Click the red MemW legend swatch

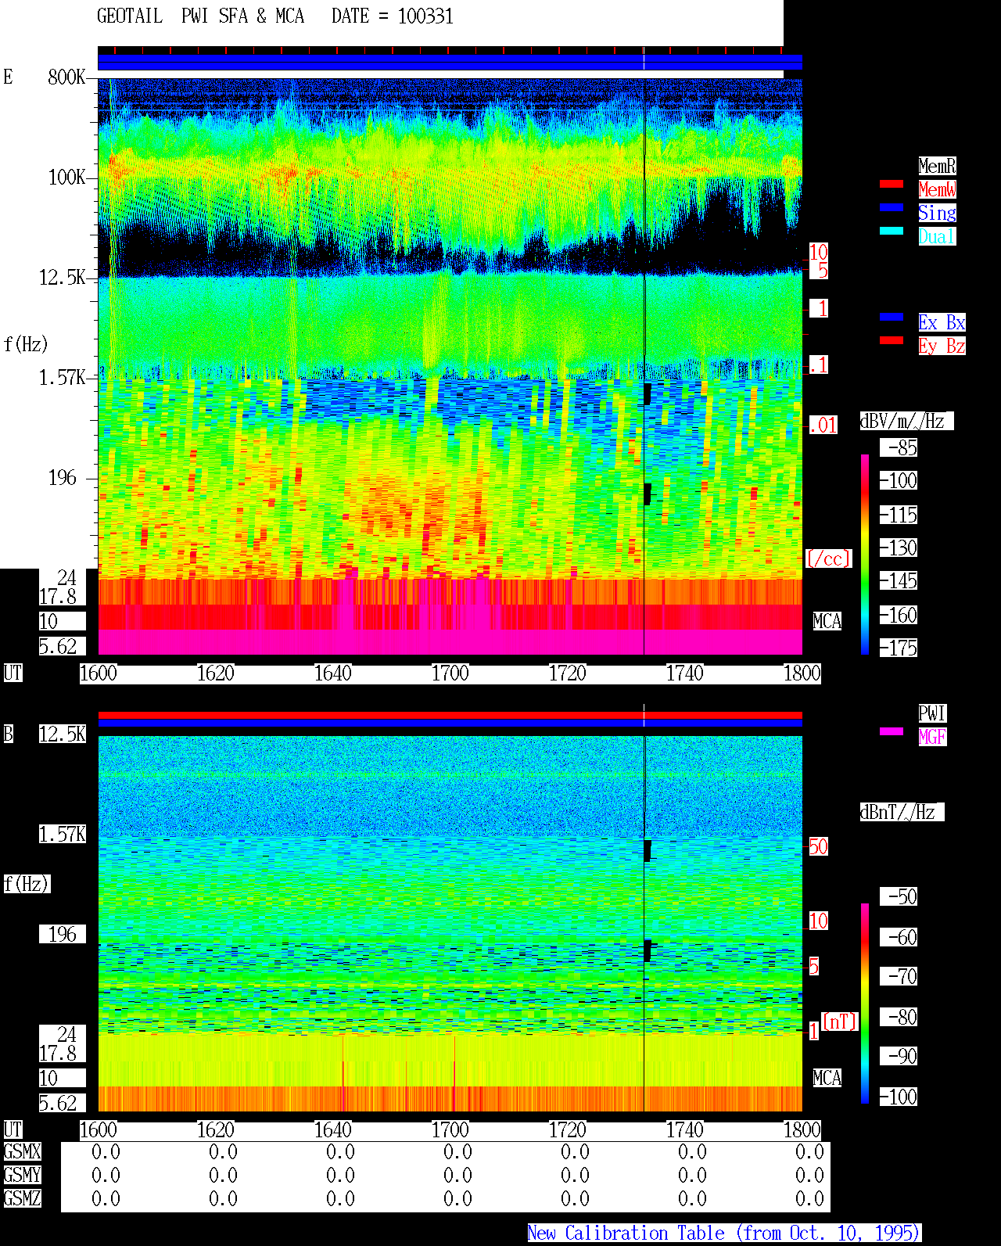click(x=892, y=184)
